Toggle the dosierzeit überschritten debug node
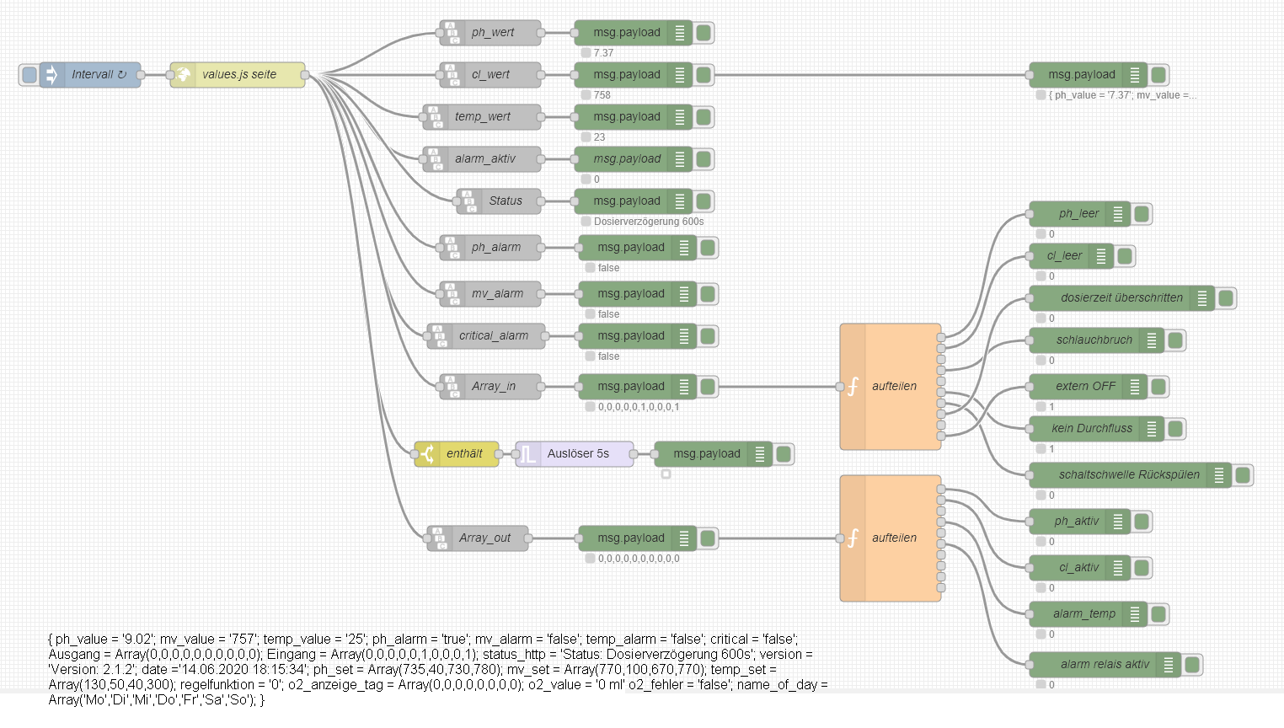This screenshot has height=728, width=1284. click(x=1226, y=298)
